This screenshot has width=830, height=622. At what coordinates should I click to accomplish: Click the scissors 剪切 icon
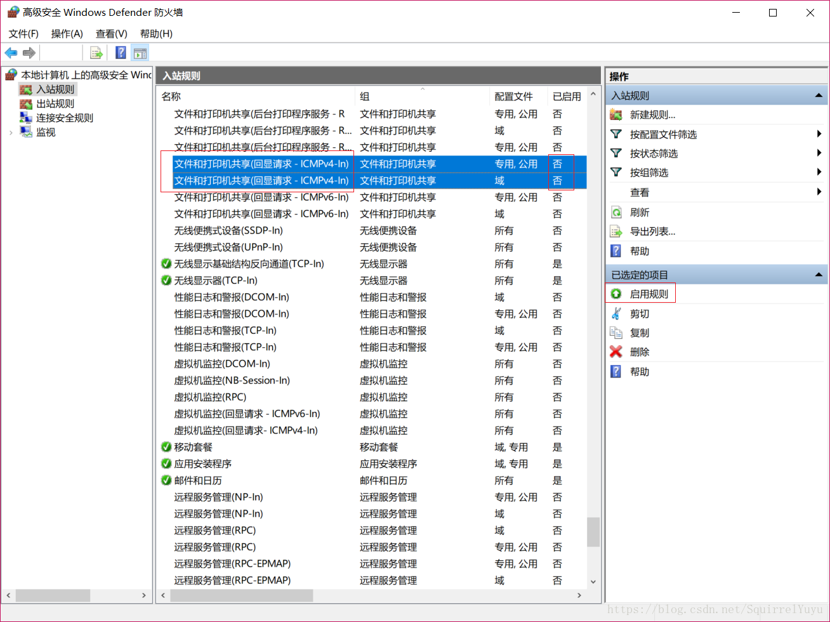[616, 314]
